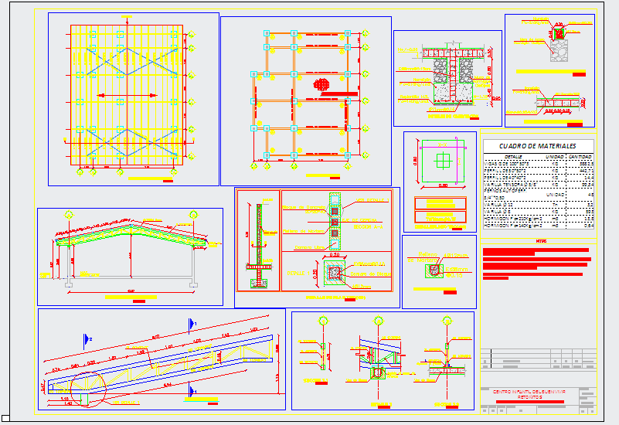The height and width of the screenshot is (425, 619).
Task: Click the NOTAS section heading
Action: tap(539, 240)
